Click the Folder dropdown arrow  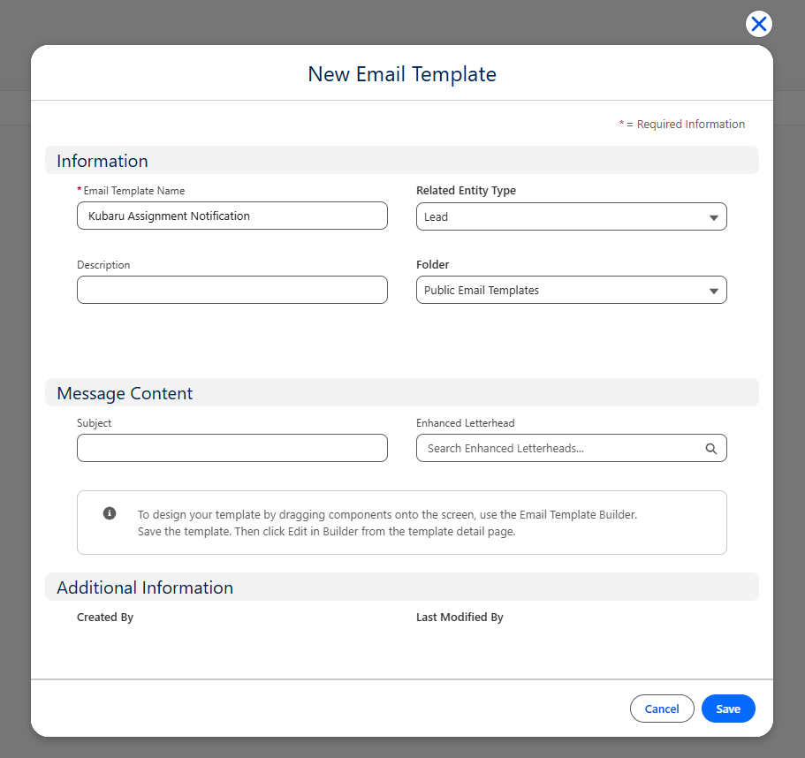point(713,291)
